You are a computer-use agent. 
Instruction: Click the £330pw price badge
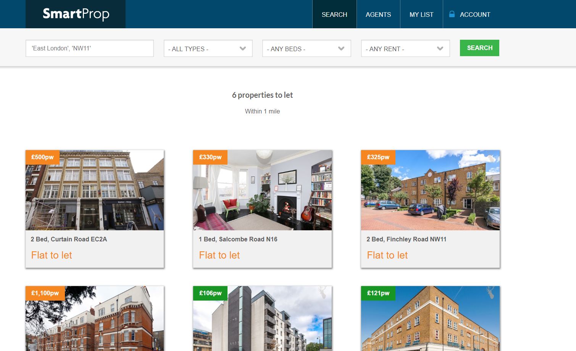click(x=210, y=157)
